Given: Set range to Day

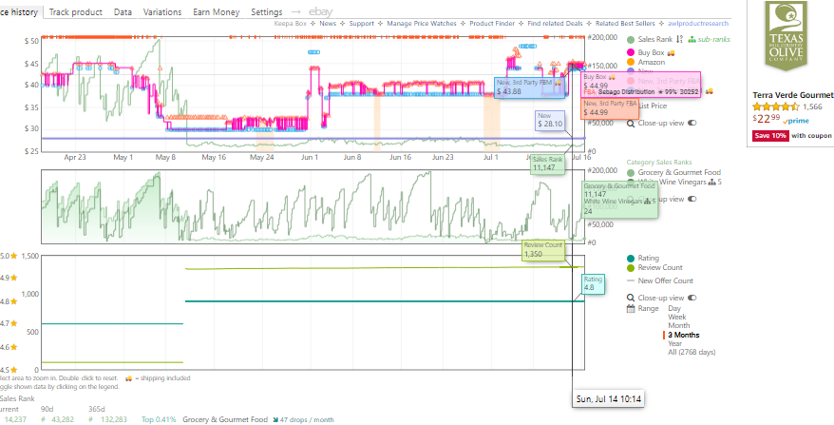Looking at the screenshot, I should [674, 308].
